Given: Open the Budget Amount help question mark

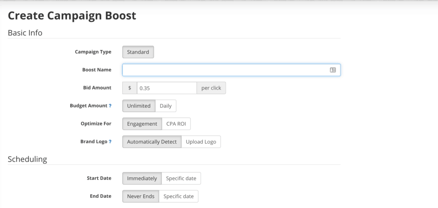Looking at the screenshot, I should click(110, 106).
